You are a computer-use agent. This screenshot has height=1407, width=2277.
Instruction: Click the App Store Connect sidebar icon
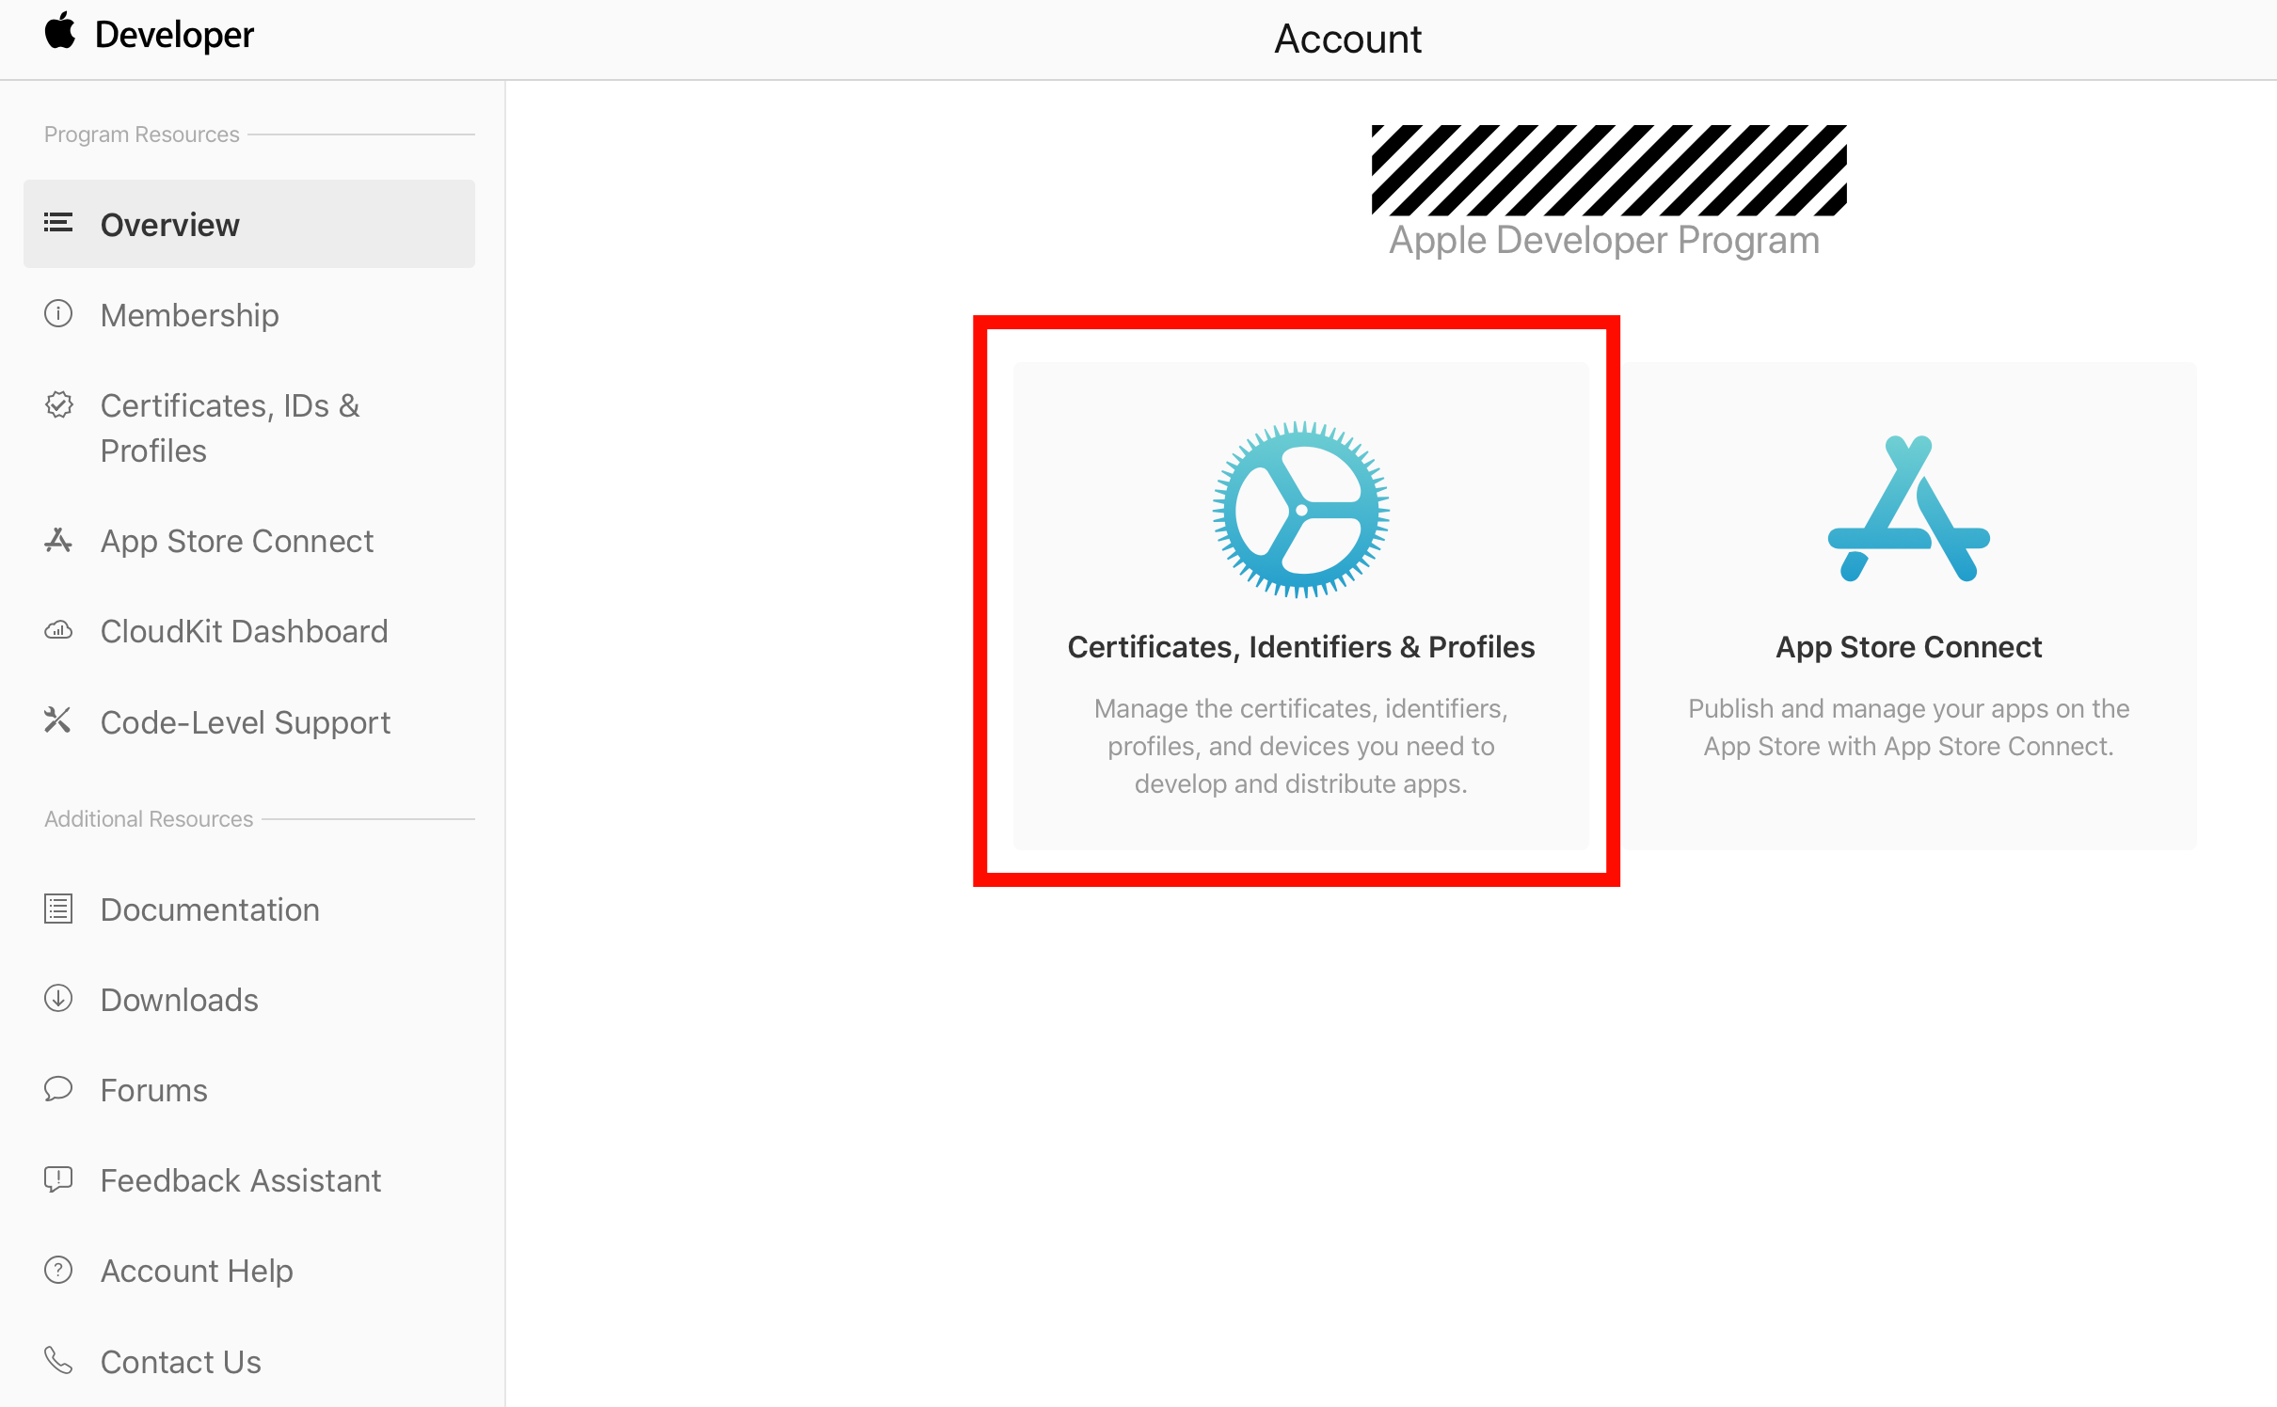58,541
